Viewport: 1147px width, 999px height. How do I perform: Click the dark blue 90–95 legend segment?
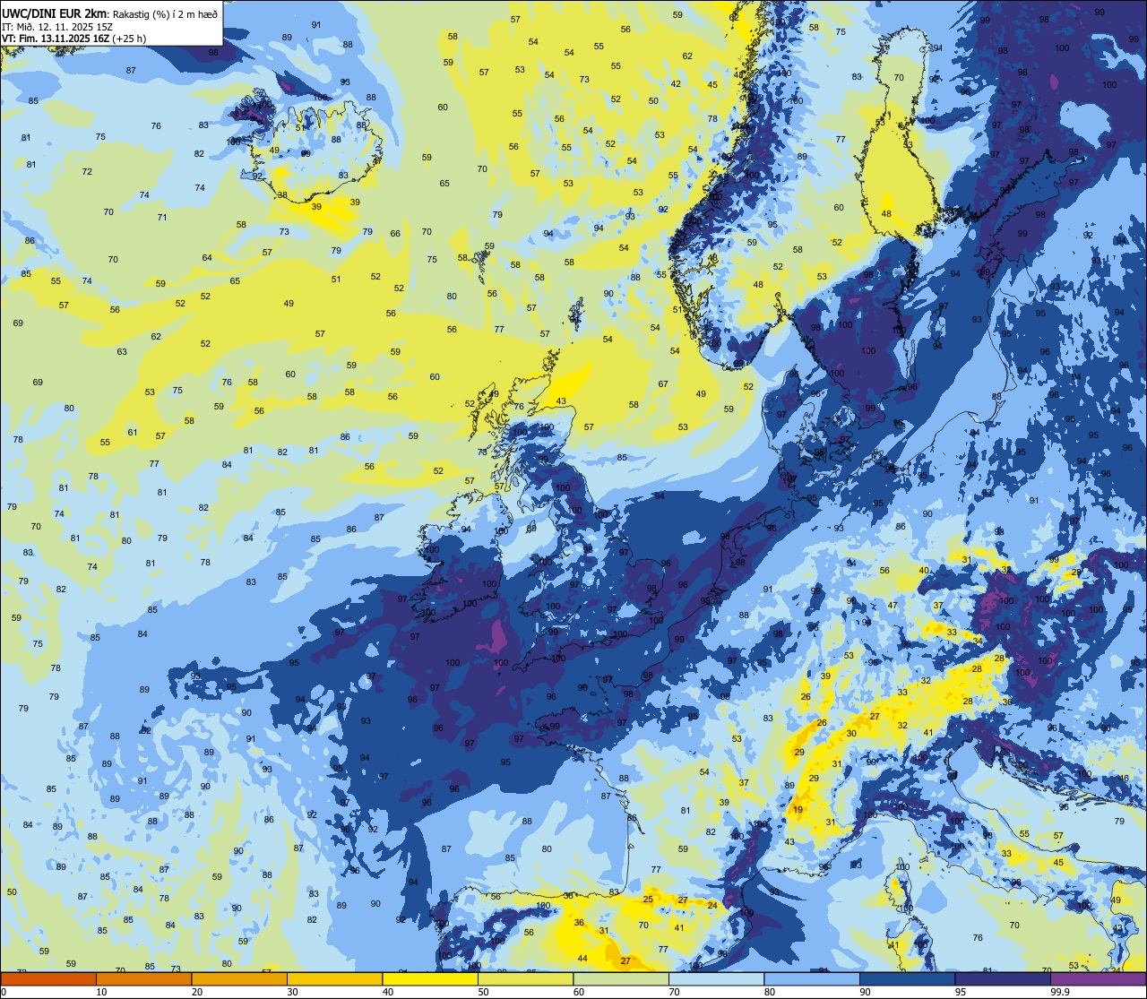pos(907,979)
